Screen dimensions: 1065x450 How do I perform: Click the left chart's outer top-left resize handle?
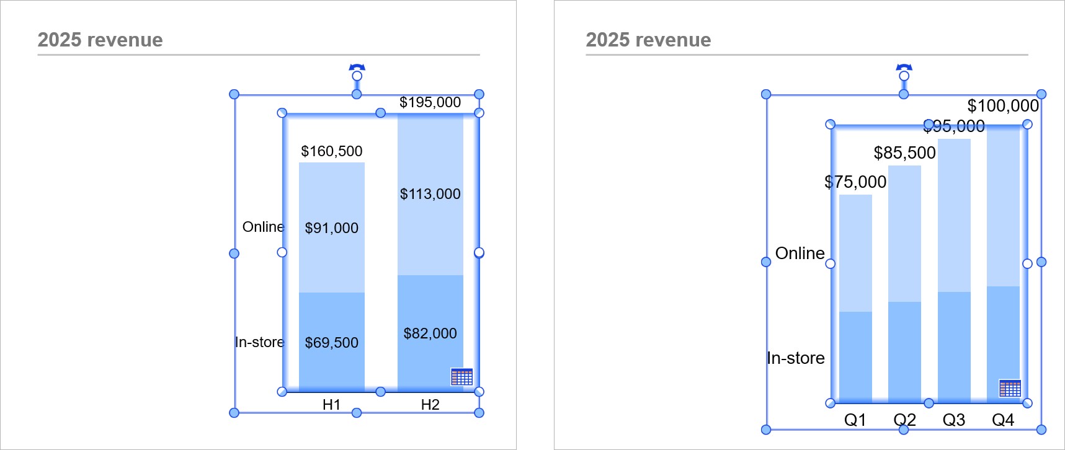[x=234, y=94]
